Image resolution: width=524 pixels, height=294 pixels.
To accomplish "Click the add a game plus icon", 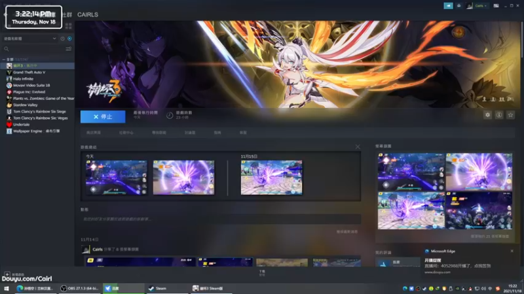I will [7, 274].
